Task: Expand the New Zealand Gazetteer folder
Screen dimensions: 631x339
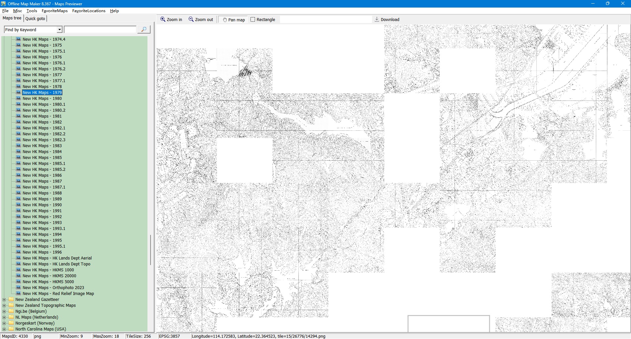Action: pyautogui.click(x=4, y=300)
